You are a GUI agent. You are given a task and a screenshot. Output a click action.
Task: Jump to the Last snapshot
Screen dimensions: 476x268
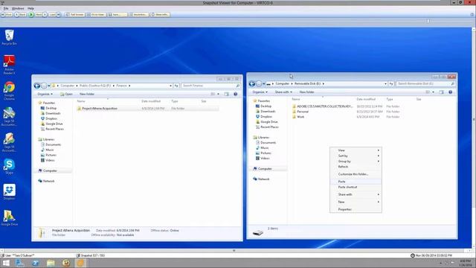point(55,15)
